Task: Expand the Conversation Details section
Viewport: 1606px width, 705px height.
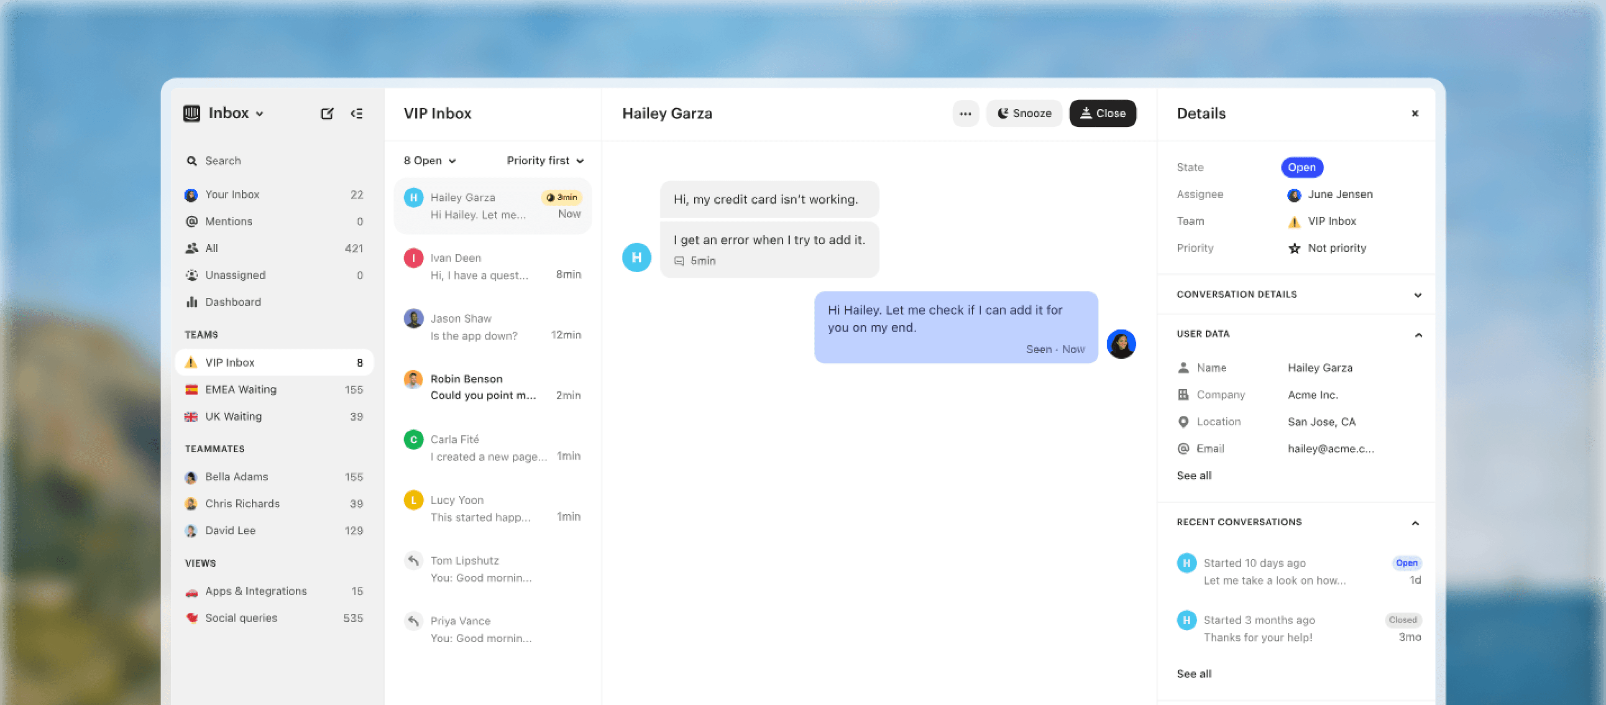Action: (1418, 294)
